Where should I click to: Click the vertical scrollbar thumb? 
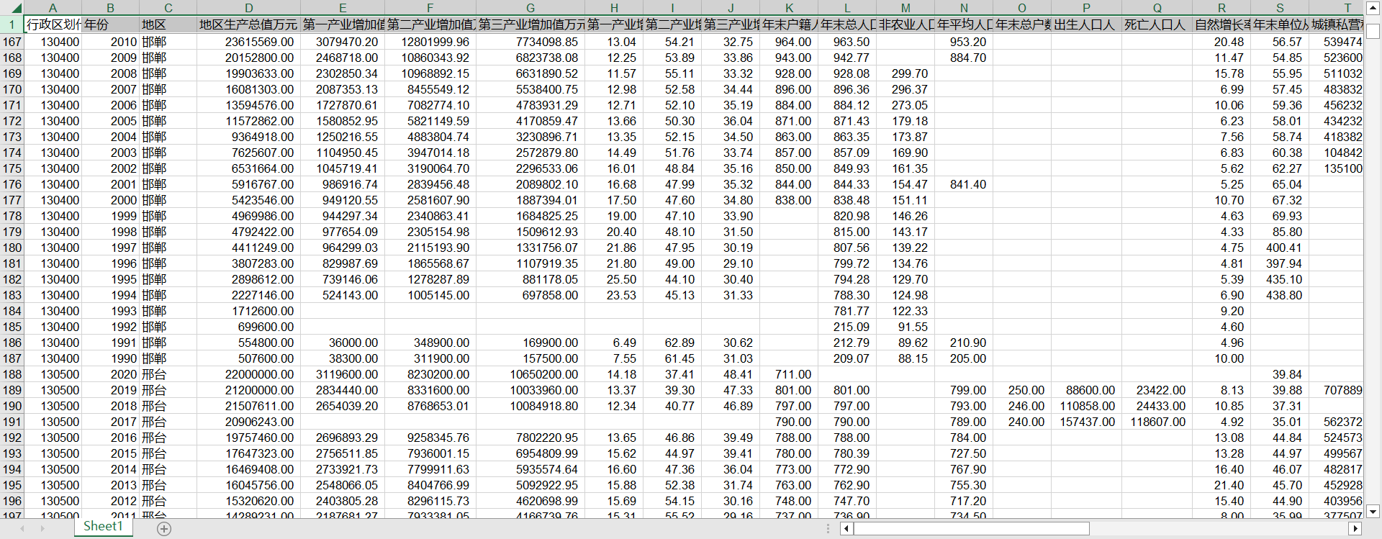coord(1373,32)
